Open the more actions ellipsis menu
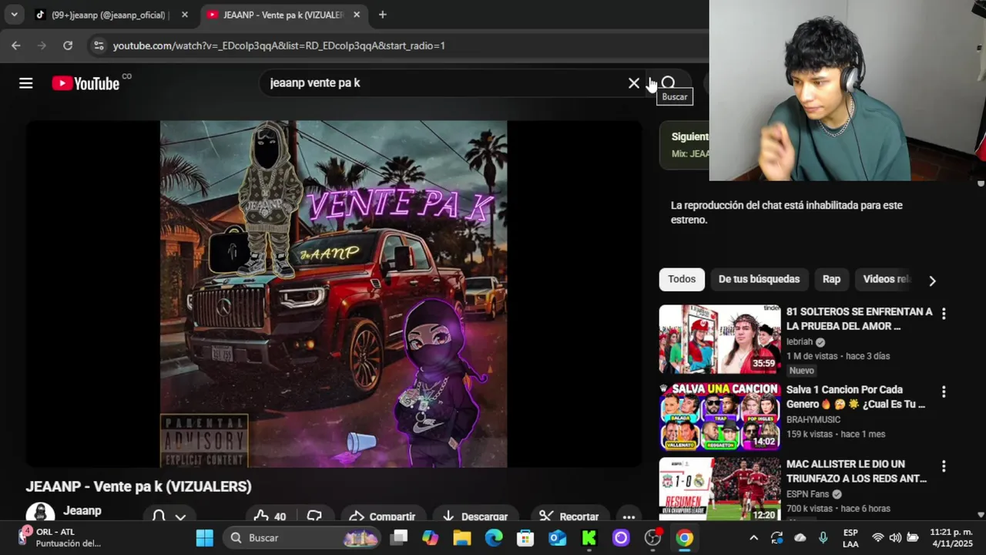Viewport: 986px width, 555px height. pos(629,516)
